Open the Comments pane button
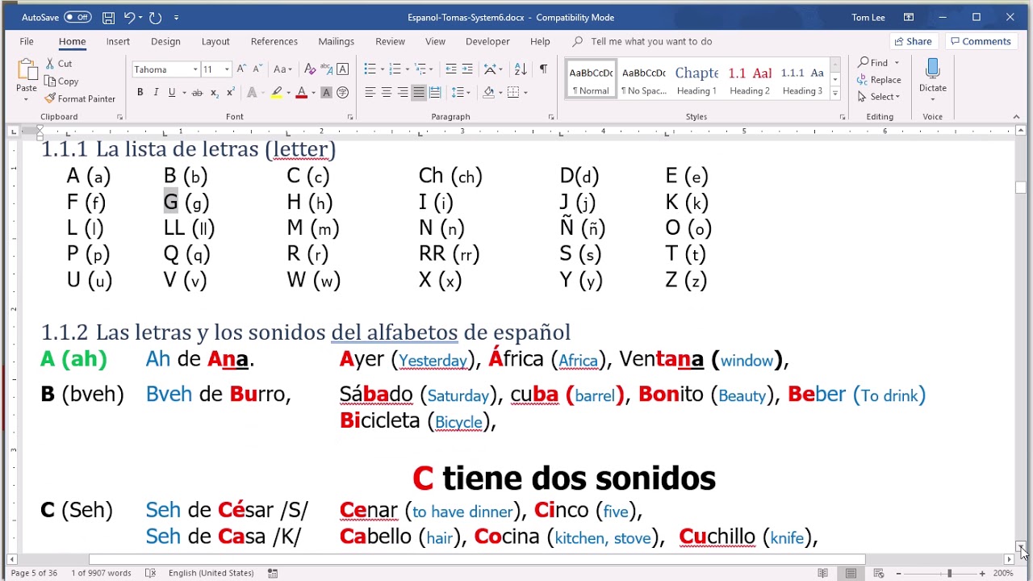The width and height of the screenshot is (1033, 581). pyautogui.click(x=980, y=41)
